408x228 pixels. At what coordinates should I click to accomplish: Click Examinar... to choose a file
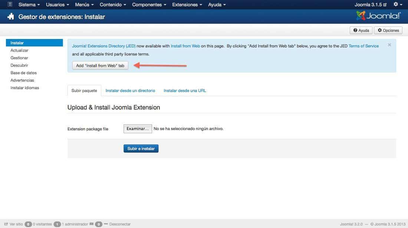[138, 129]
